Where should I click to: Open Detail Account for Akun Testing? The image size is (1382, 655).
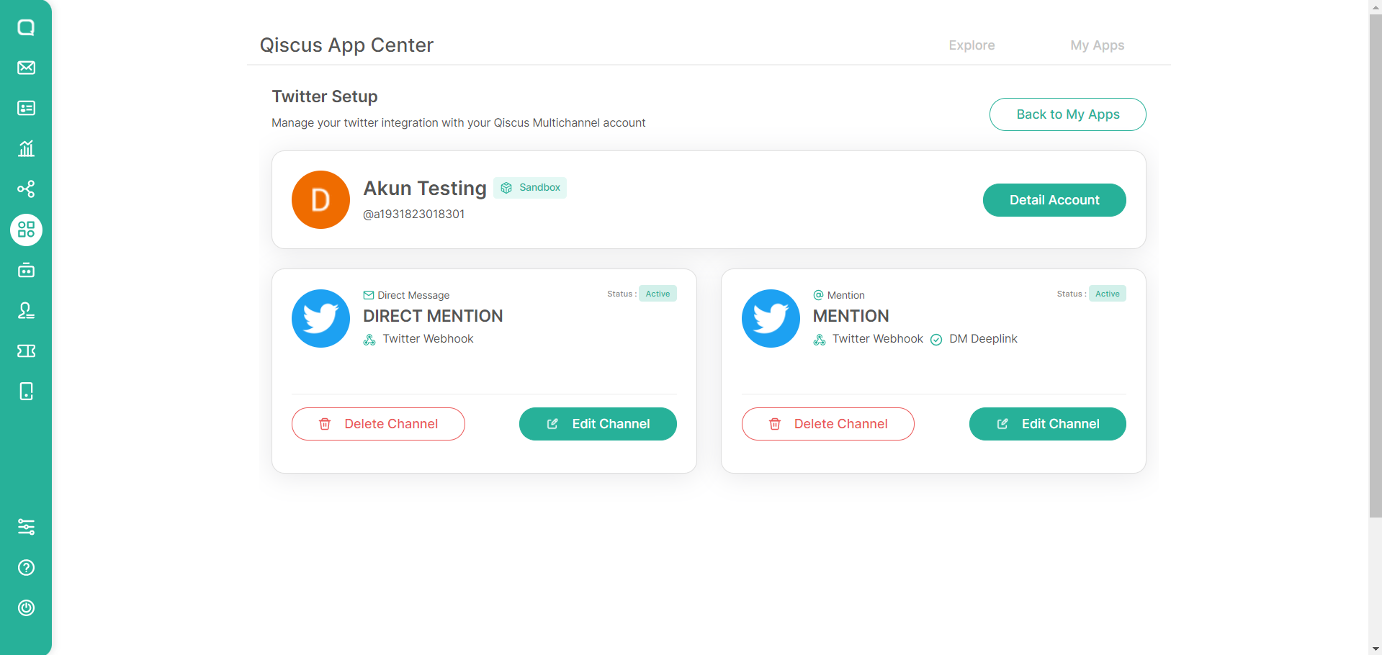[x=1054, y=200]
